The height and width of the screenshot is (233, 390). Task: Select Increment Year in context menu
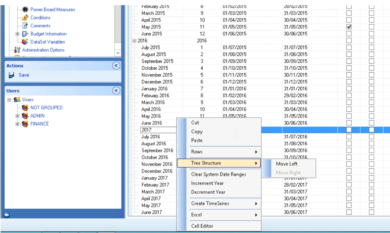207,183
